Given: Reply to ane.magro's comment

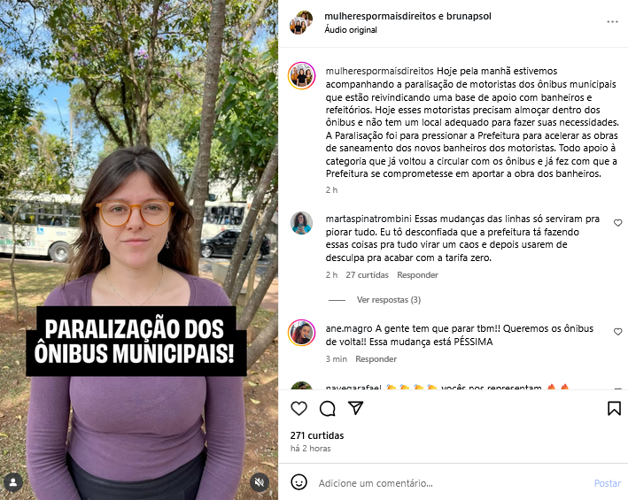Looking at the screenshot, I should (x=376, y=358).
